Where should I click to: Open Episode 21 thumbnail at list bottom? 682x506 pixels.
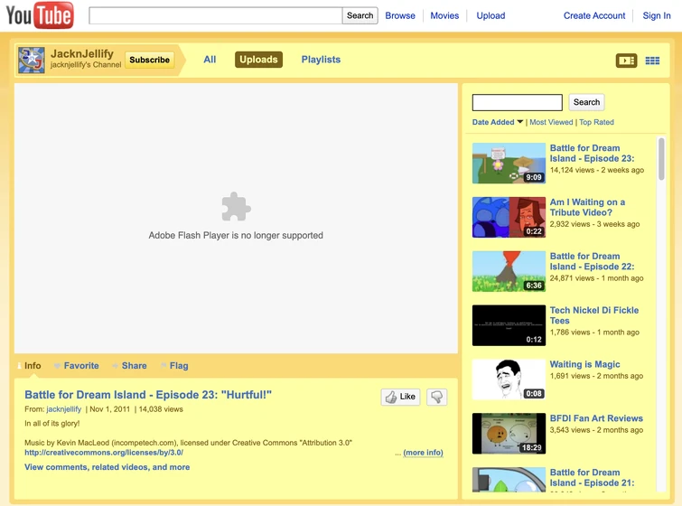[x=509, y=480]
